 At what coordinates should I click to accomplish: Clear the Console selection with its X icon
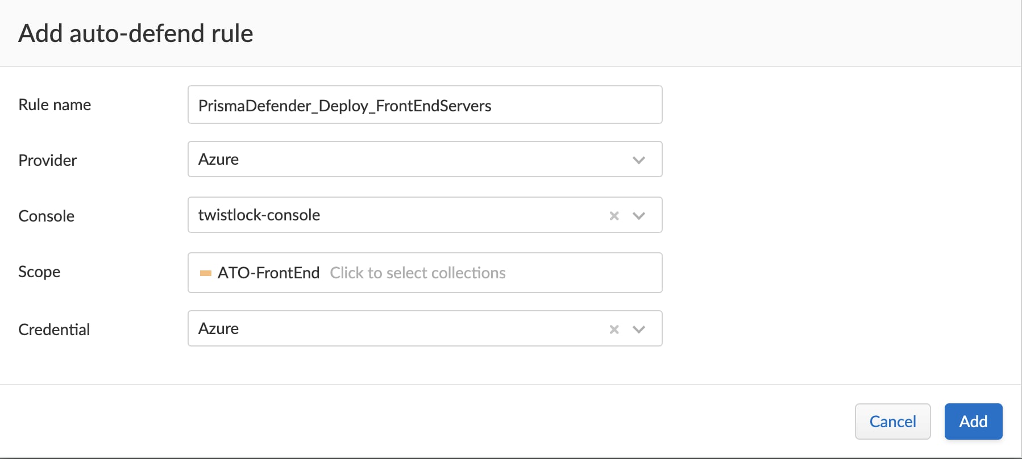pyautogui.click(x=614, y=216)
